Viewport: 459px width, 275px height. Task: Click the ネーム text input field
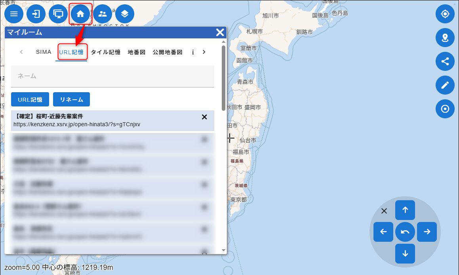112,76
